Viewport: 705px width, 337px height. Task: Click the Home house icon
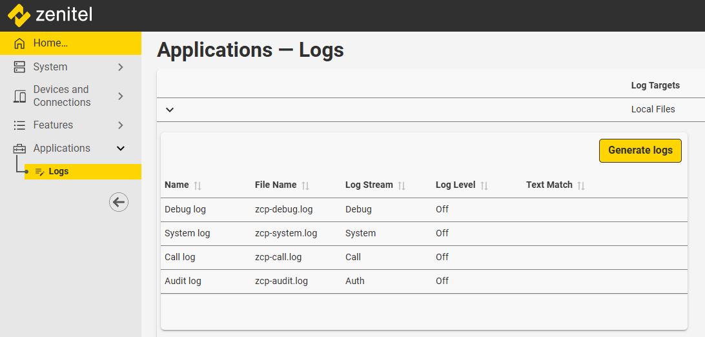pyautogui.click(x=20, y=43)
